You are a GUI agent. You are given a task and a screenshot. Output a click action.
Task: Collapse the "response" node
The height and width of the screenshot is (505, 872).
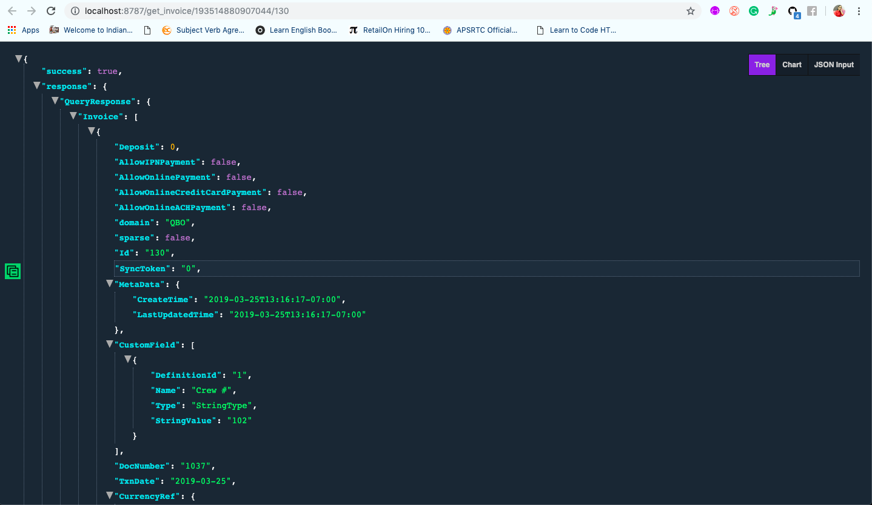click(x=37, y=86)
